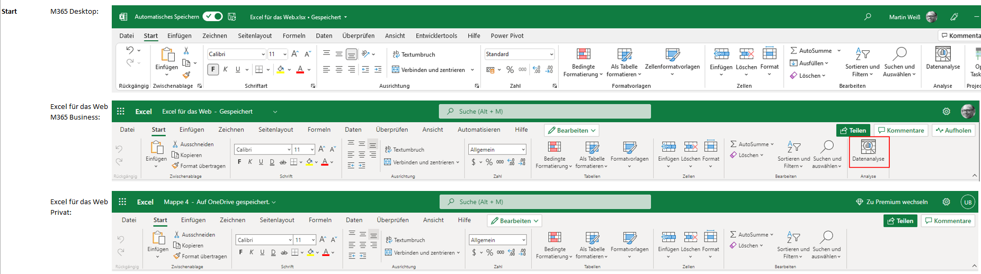981x274 pixels.
Task: Click Als Tabelle formatieren in the M365 Business web ribbon
Action: [592, 155]
